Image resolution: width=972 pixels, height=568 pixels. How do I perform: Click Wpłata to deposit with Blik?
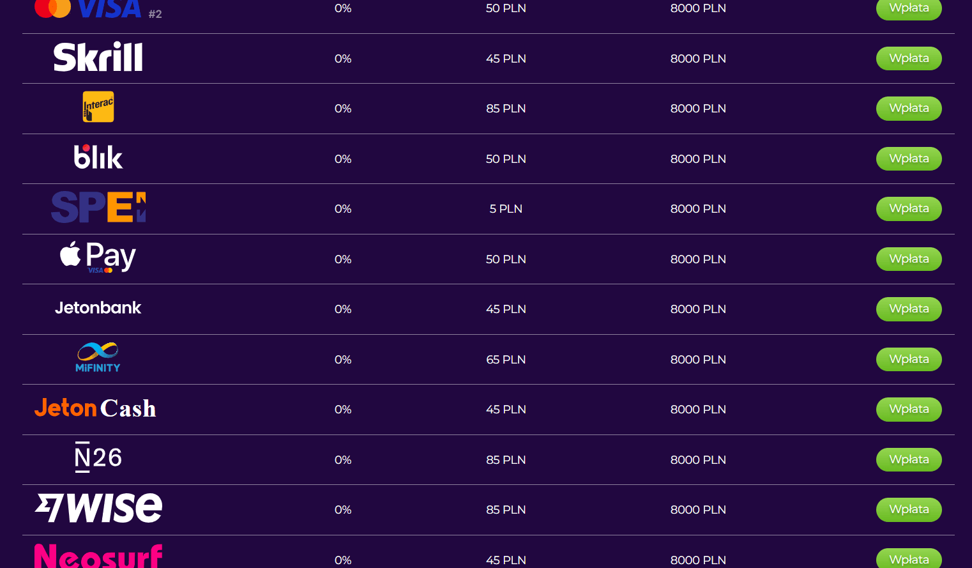[908, 158]
